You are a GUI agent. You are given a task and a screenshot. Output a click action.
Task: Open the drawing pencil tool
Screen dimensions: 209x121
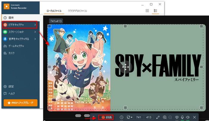[158, 117]
